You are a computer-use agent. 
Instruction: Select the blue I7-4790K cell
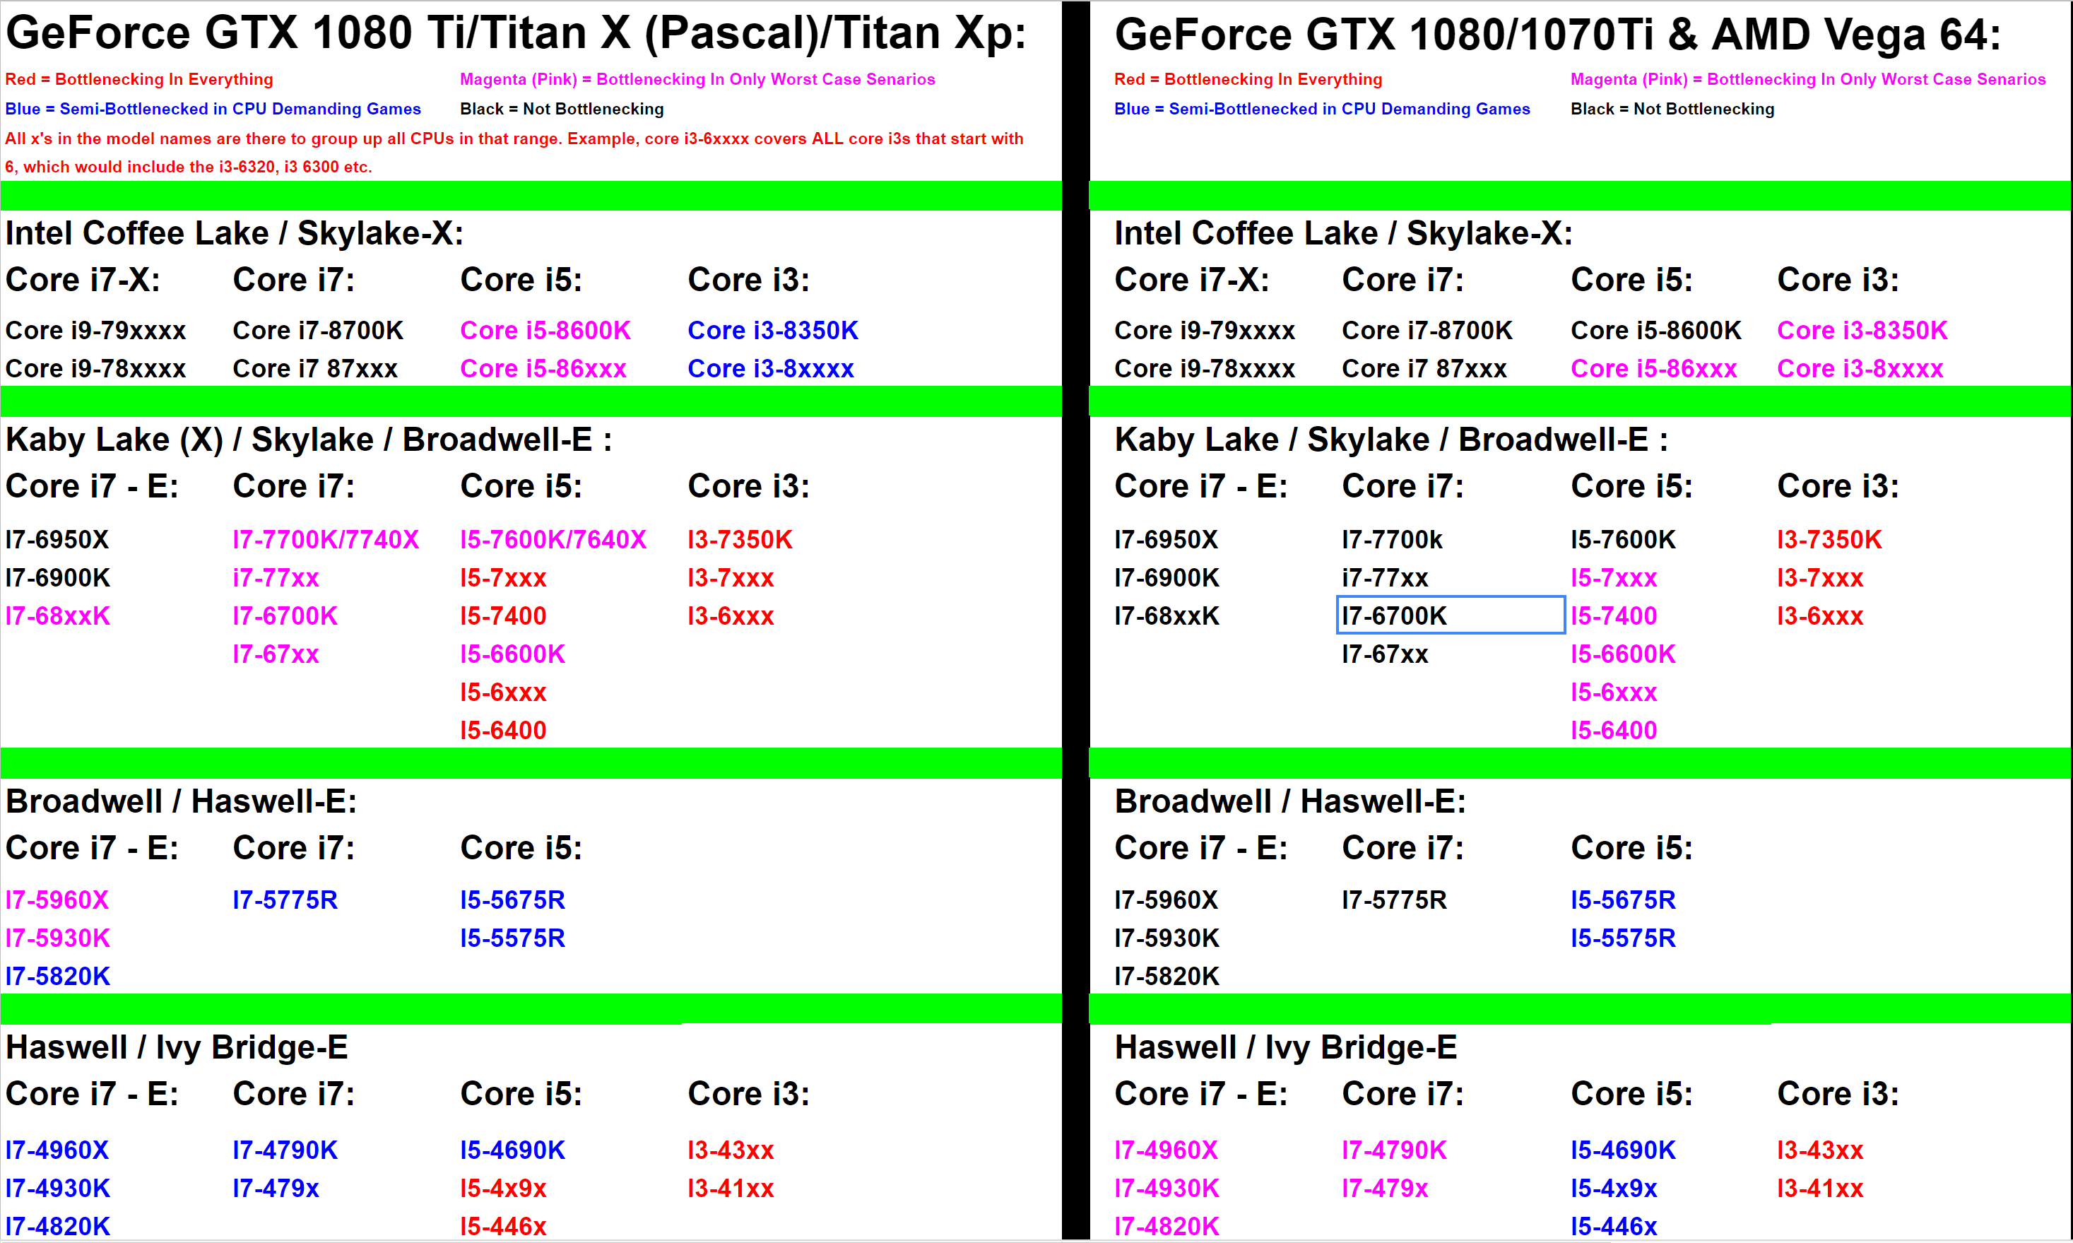tap(285, 1150)
